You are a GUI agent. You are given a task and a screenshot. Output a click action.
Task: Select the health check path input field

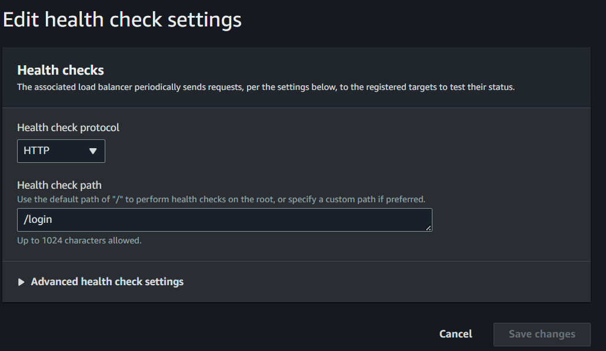(224, 219)
